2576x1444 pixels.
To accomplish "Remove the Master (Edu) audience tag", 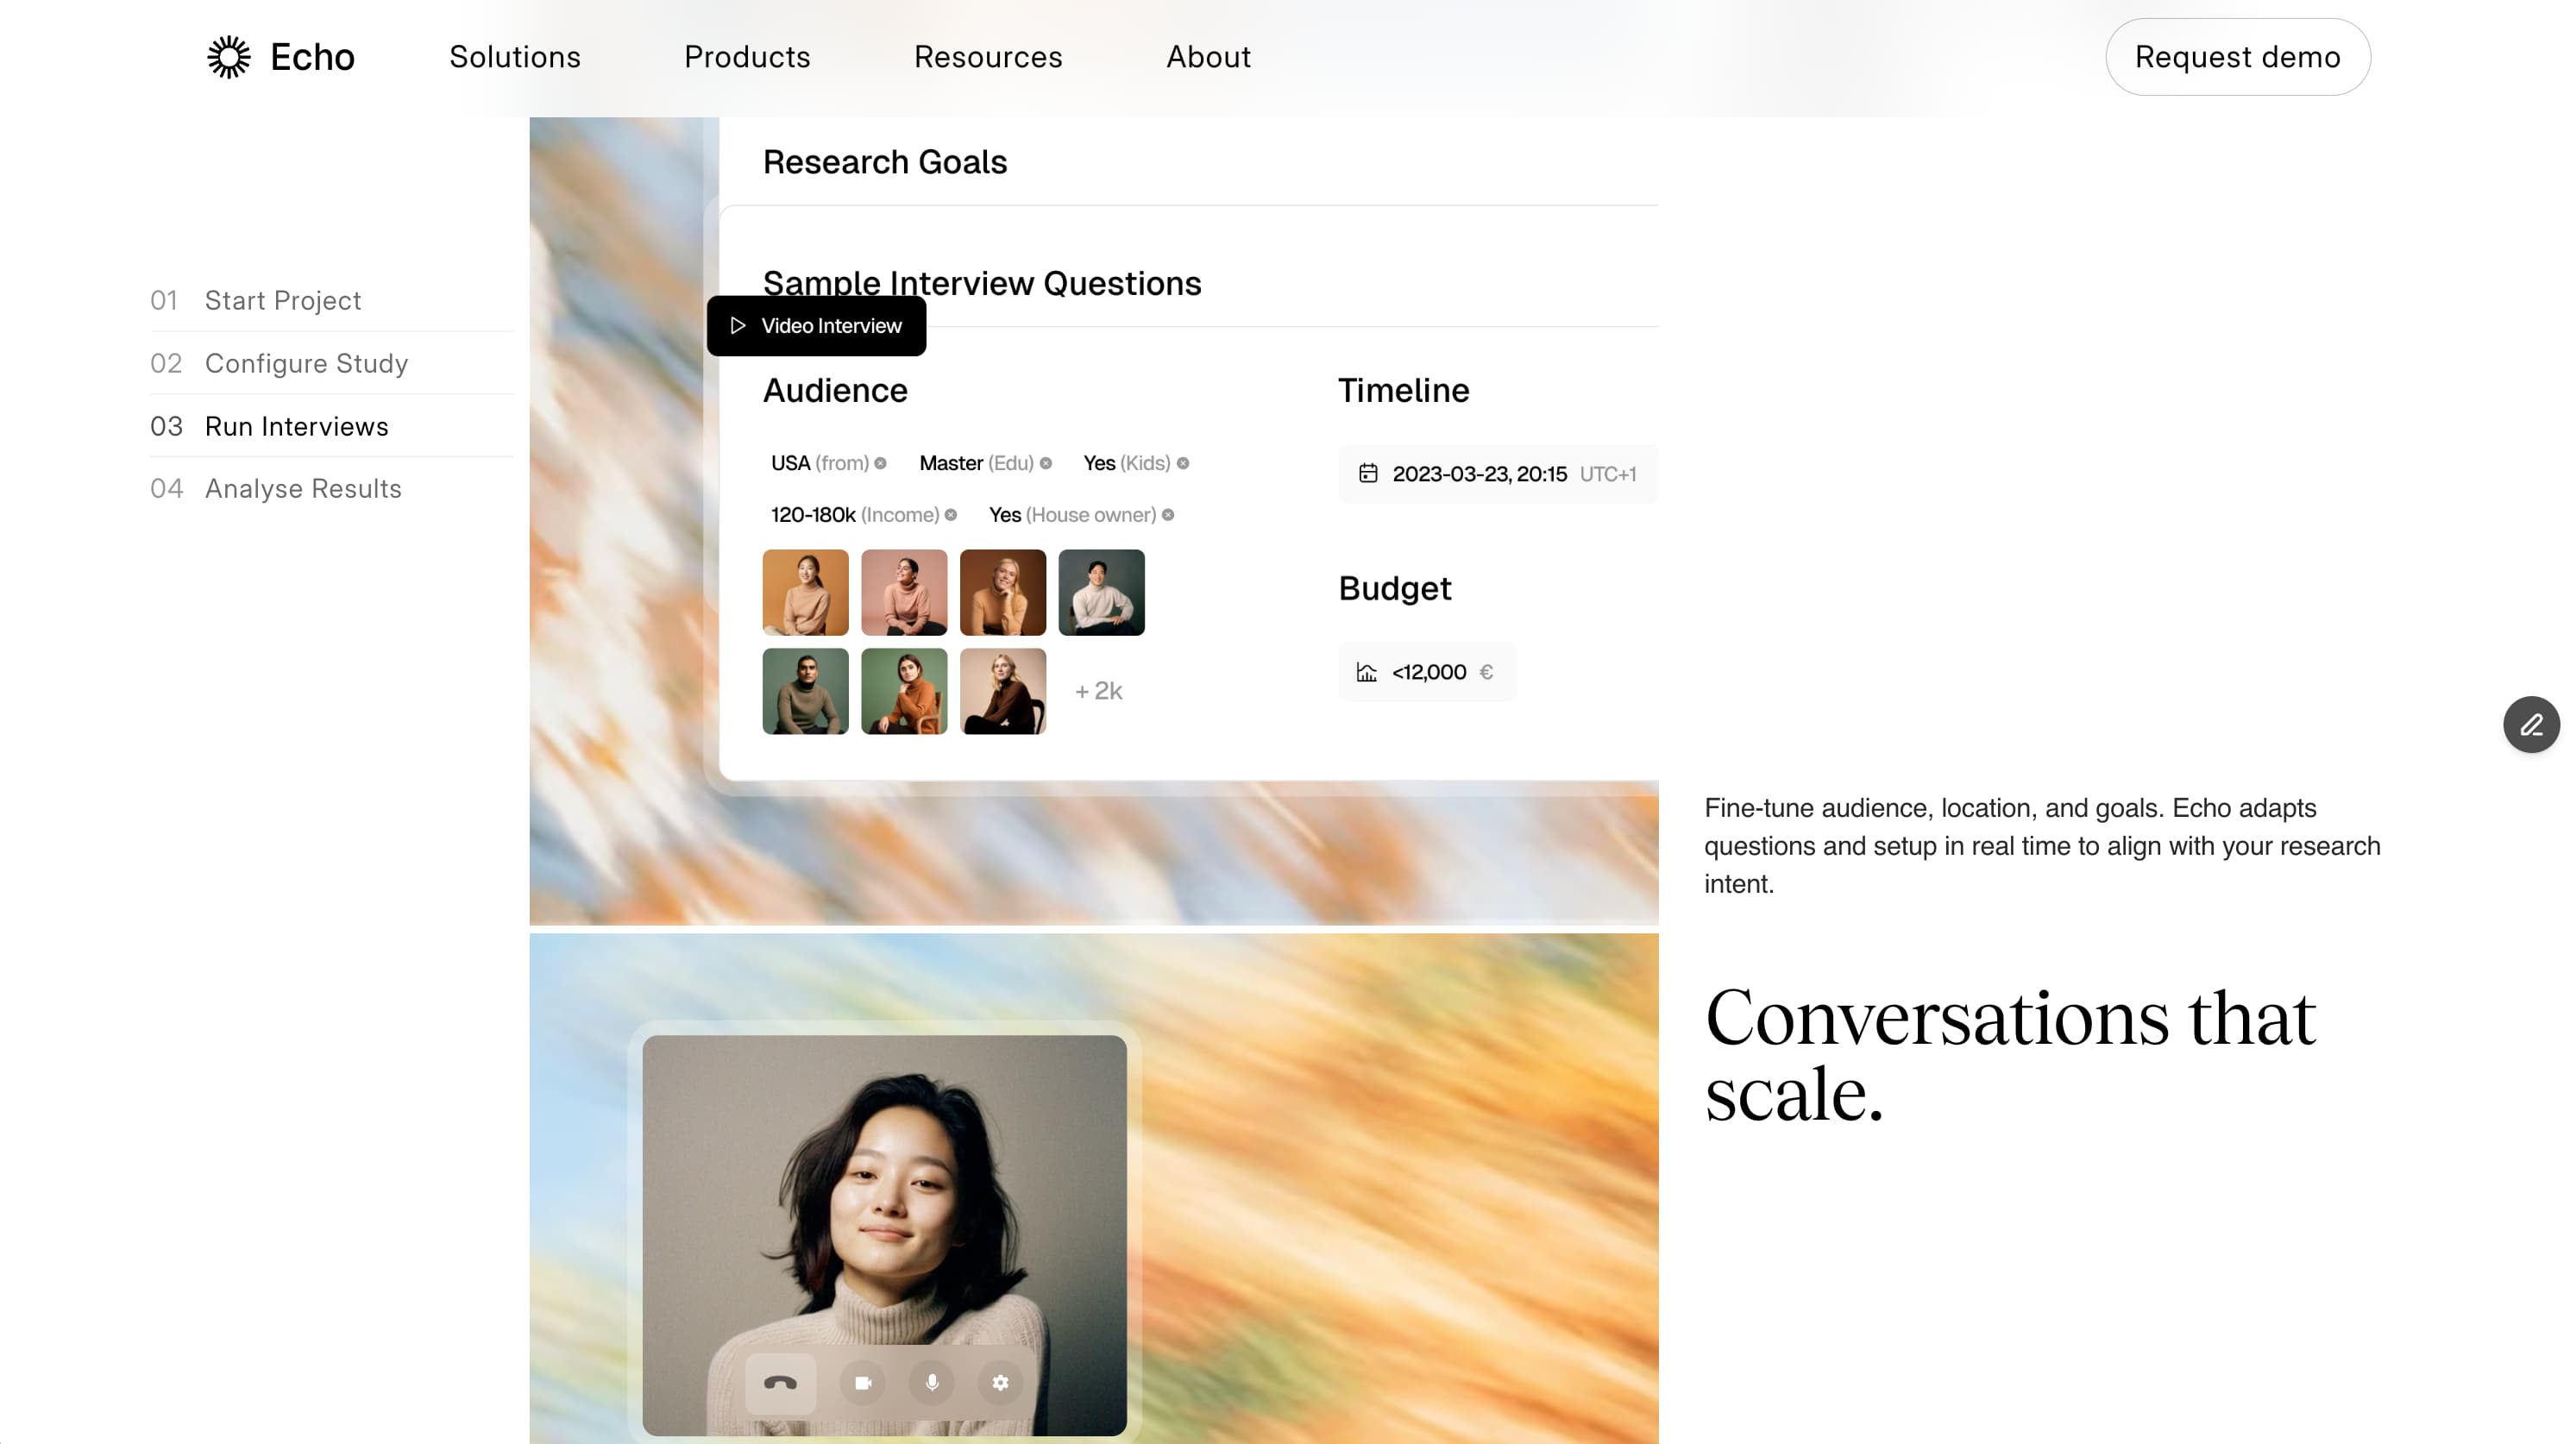I will (1045, 463).
